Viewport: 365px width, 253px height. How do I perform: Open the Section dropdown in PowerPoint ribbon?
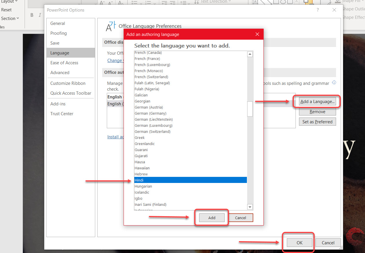coord(10,18)
